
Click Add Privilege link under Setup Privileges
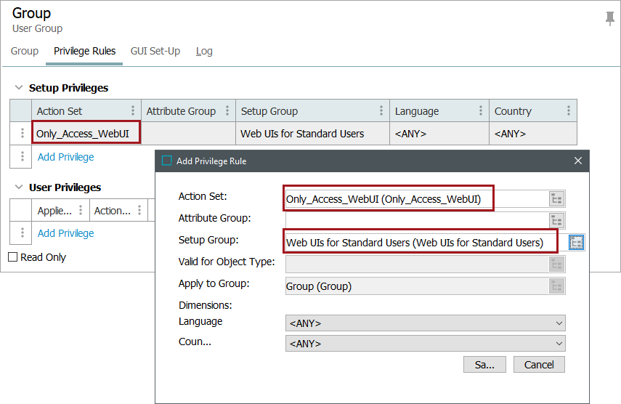pos(65,157)
